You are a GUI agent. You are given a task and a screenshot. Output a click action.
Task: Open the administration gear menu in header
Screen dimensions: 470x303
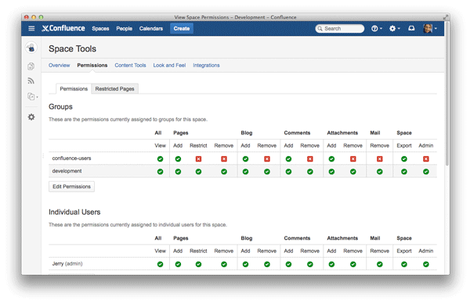tap(395, 28)
